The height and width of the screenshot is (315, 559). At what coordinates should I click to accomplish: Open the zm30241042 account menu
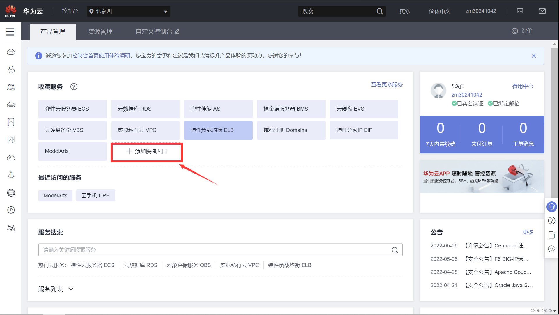tap(481, 11)
